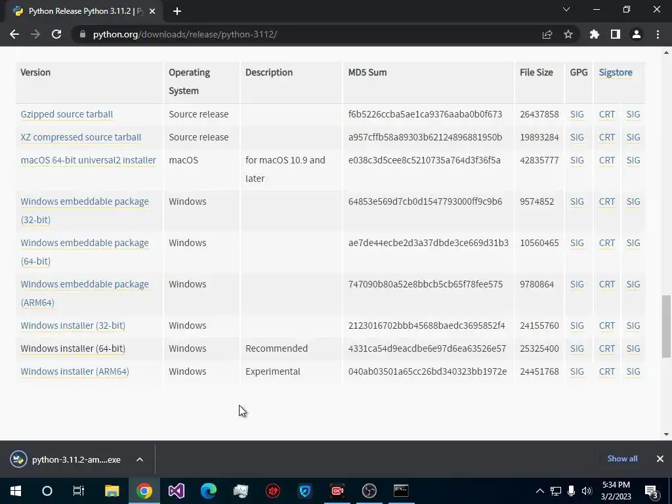This screenshot has height=504, width=672.
Task: Open OBS Studio from the taskbar
Action: 369,491
